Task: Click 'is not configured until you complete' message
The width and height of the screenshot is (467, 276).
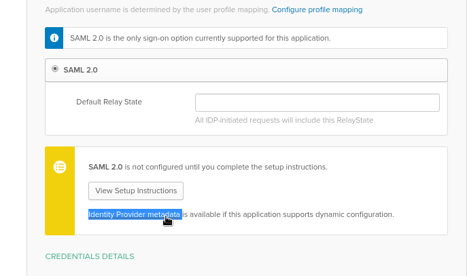Action: [x=226, y=167]
